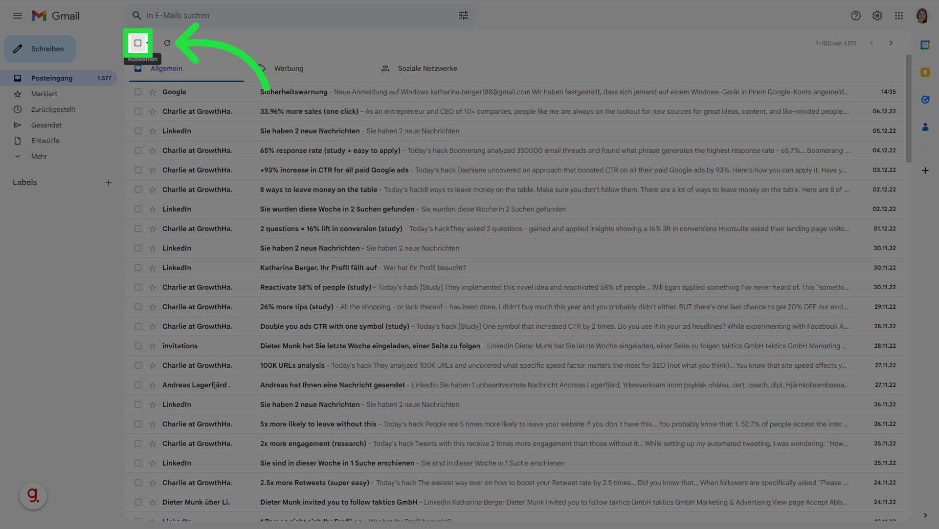Open '2x more engagement (research)' email
Viewport: 939px width, 529px height.
point(514,444)
